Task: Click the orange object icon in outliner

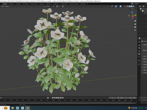Action: tap(145, 13)
